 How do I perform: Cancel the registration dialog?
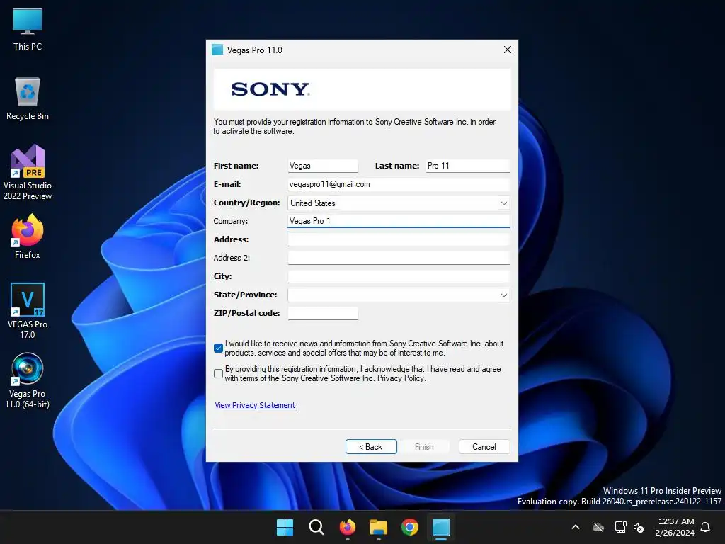pos(484,447)
